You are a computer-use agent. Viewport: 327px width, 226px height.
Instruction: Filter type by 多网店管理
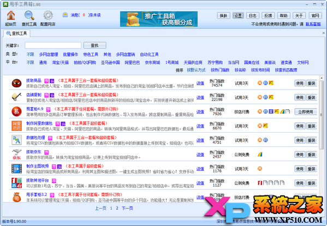[49, 55]
